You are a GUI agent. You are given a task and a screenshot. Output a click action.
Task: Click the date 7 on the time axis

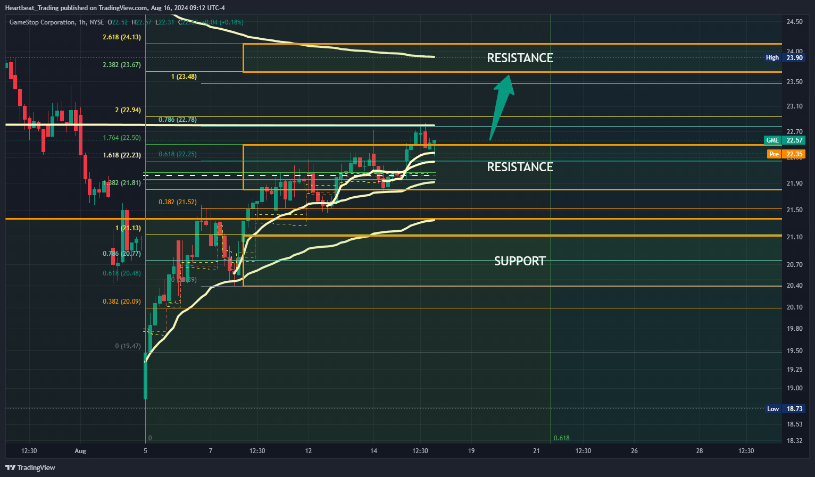[211, 451]
